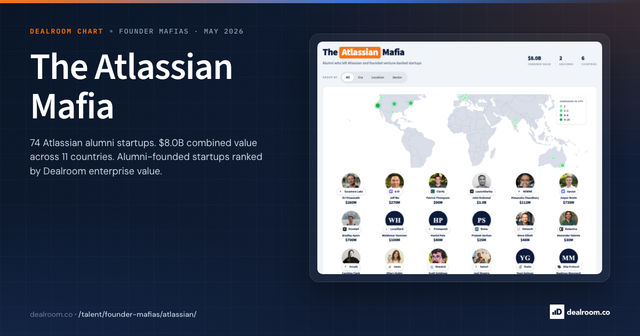Click the southern India map marker

pyautogui.click(x=515, y=127)
